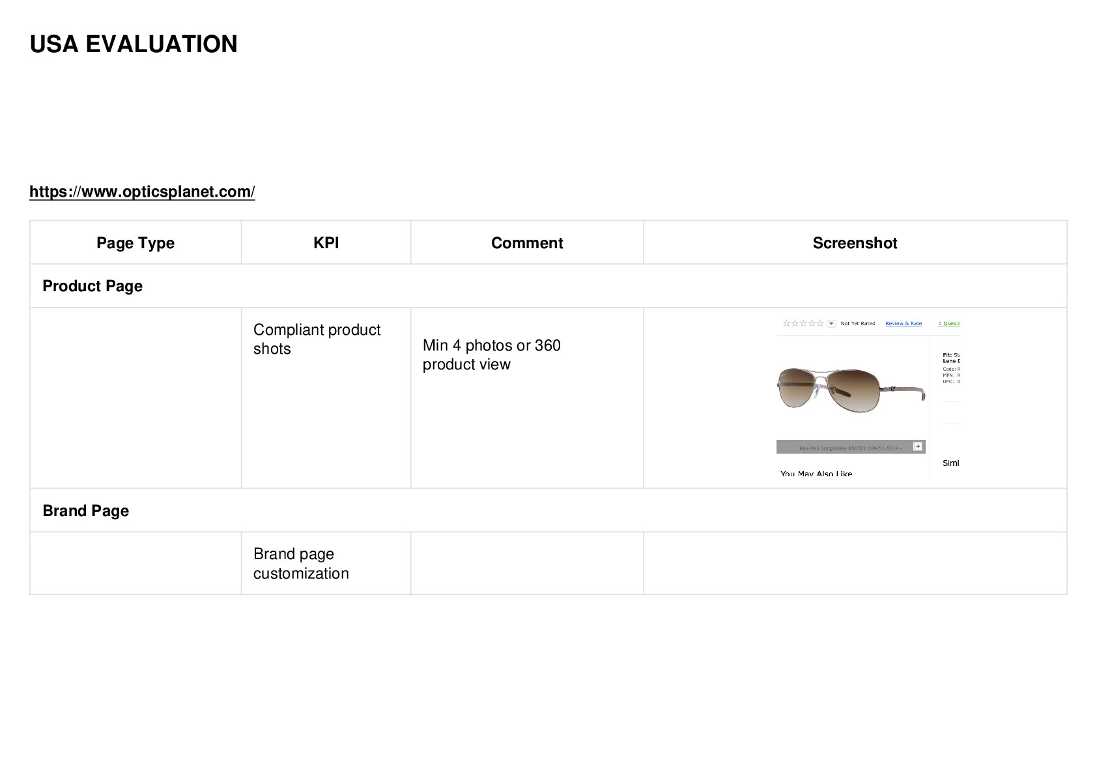Click the Page Type column header

tap(135, 242)
